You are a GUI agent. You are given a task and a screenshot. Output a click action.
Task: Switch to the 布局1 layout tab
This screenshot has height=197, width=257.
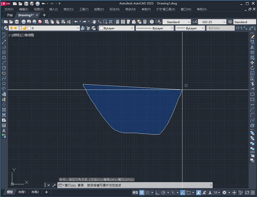tap(21, 193)
